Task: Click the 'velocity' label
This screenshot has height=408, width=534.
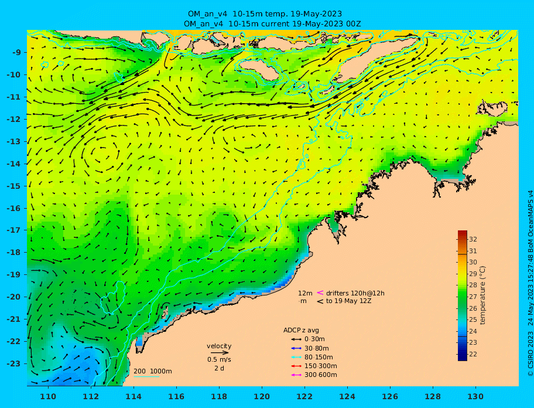Action: coord(219,346)
